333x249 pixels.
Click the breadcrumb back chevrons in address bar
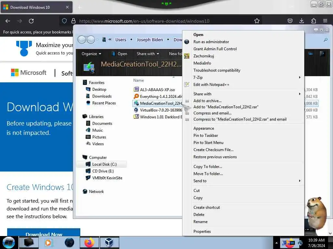pos(110,39)
